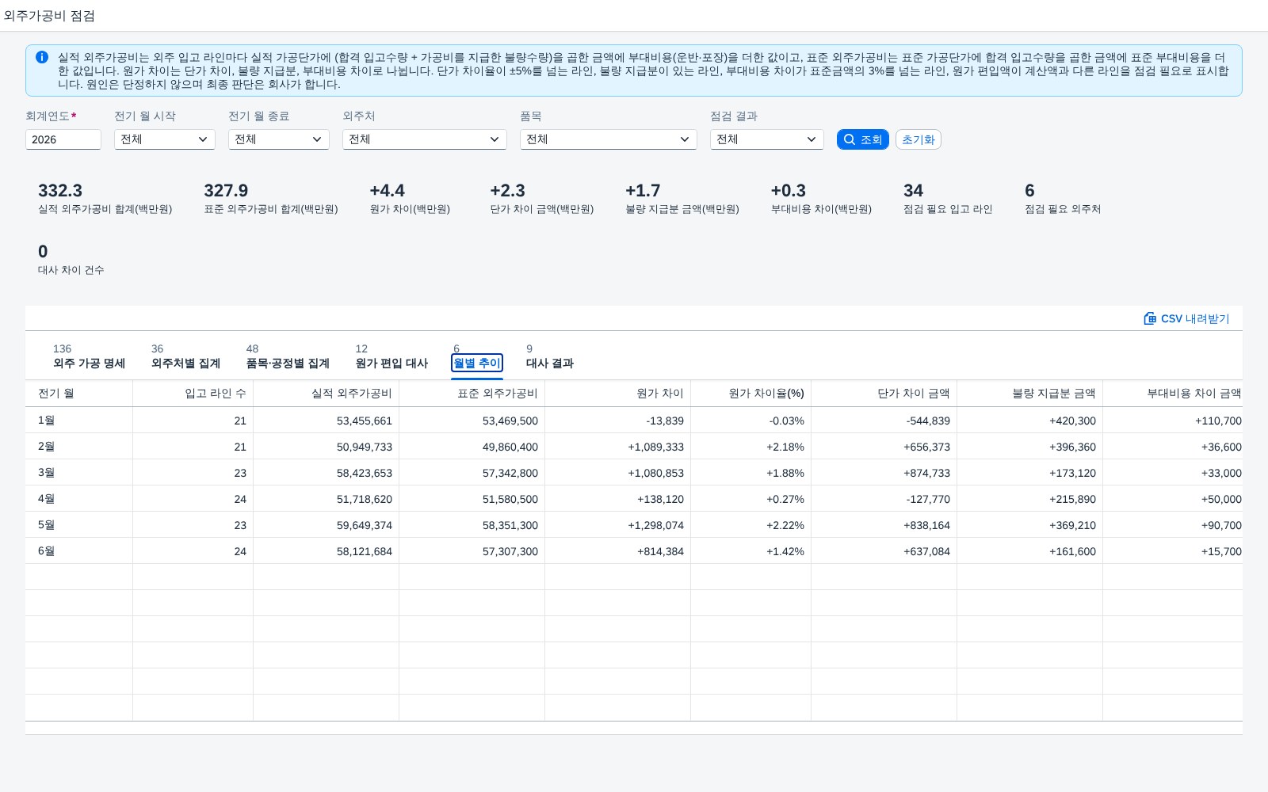Select the 5월 row cell
This screenshot has width=1268, height=792.
[79, 525]
